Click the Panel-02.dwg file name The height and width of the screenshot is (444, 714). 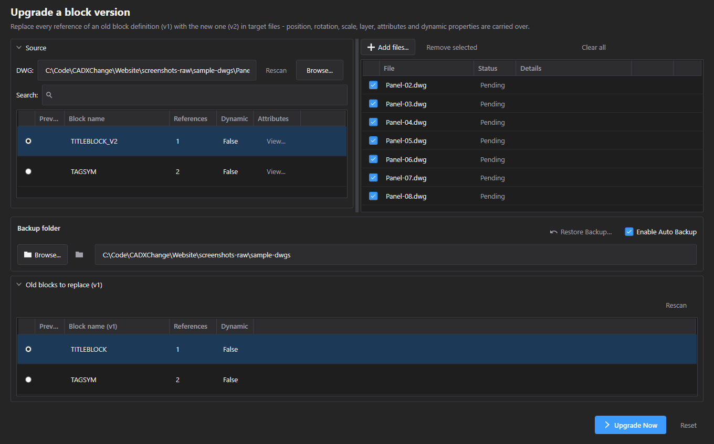tap(406, 85)
